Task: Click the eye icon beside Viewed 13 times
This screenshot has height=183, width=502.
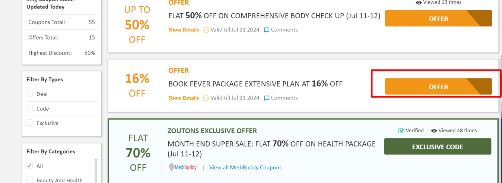Action: pyautogui.click(x=418, y=2)
